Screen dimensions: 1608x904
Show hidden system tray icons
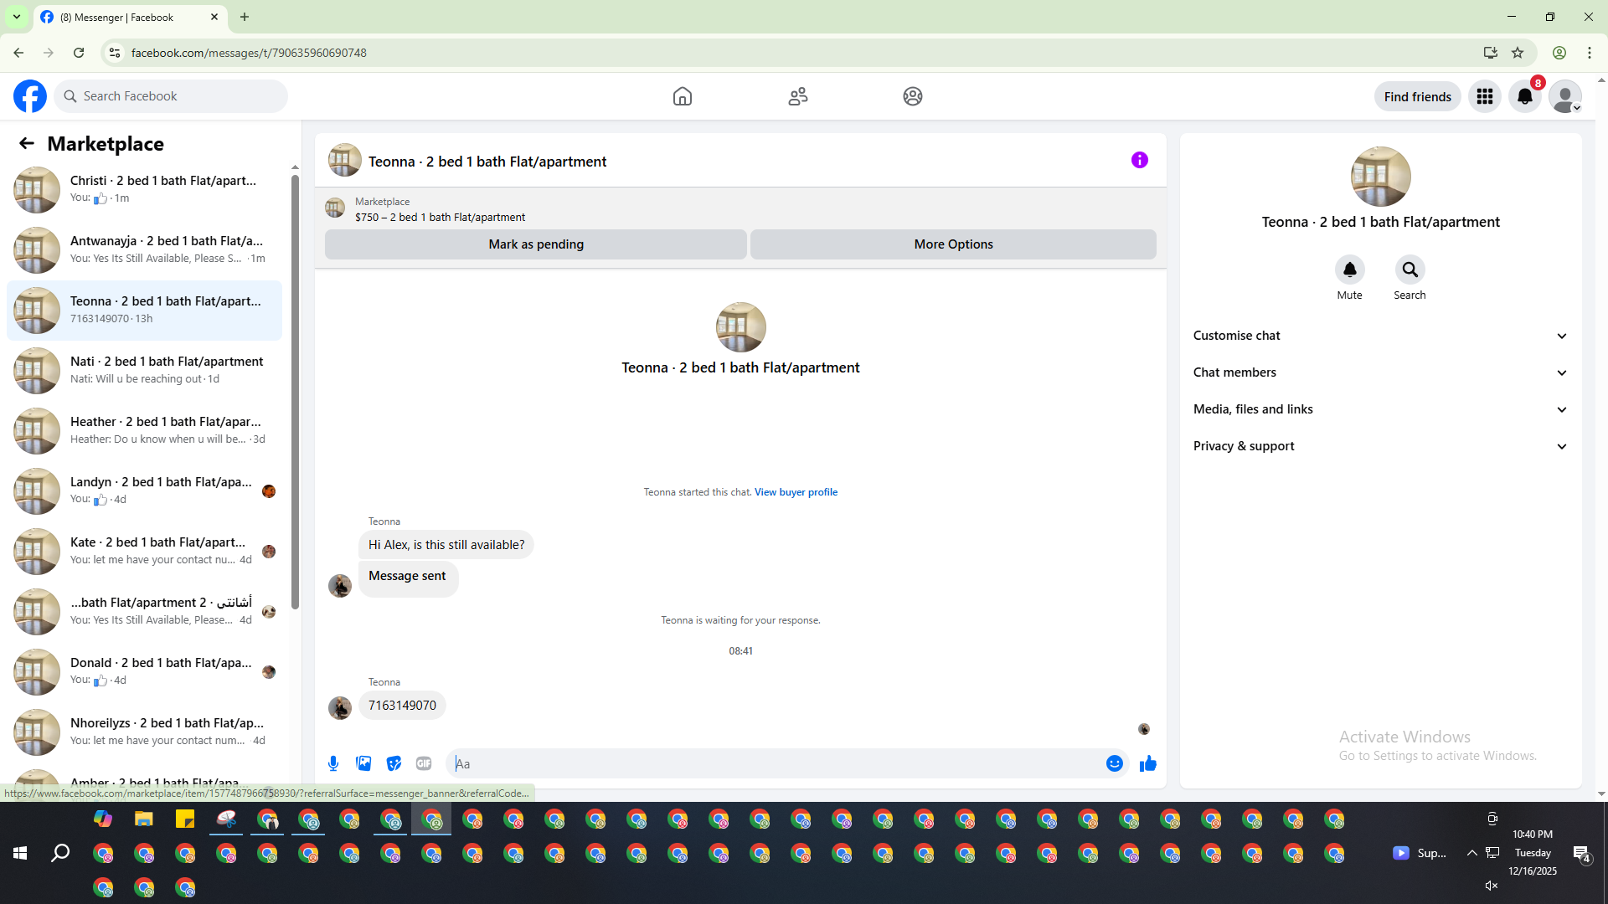click(1471, 853)
